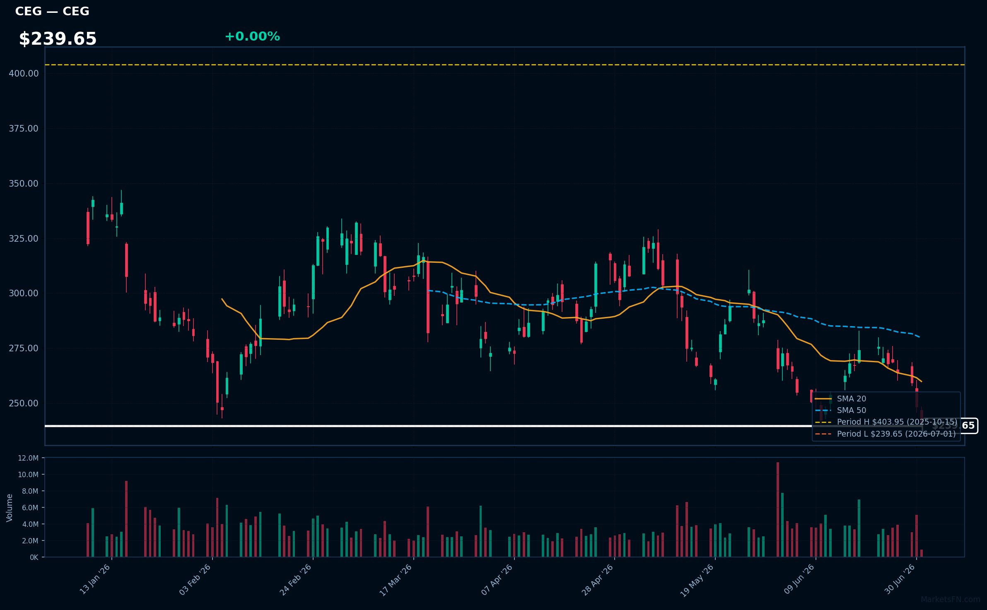Screen dimensions: 987x610
Task: Click the 275.00 price axis label
Action: [x=24, y=348]
